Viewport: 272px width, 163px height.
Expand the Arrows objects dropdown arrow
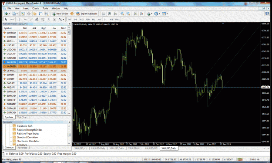click(64, 20)
